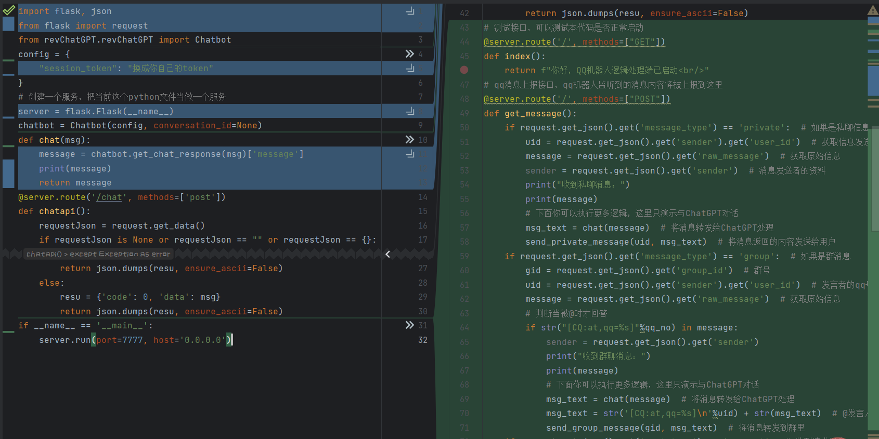Click the append chunk icon at line 8
Viewport: 879px width, 439px height.
(x=410, y=111)
